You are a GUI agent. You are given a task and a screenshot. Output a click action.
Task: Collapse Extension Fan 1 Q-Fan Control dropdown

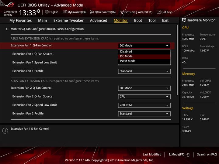coord(144,46)
